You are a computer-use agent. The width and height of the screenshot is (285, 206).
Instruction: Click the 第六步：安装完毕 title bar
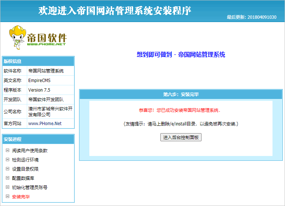181,95
